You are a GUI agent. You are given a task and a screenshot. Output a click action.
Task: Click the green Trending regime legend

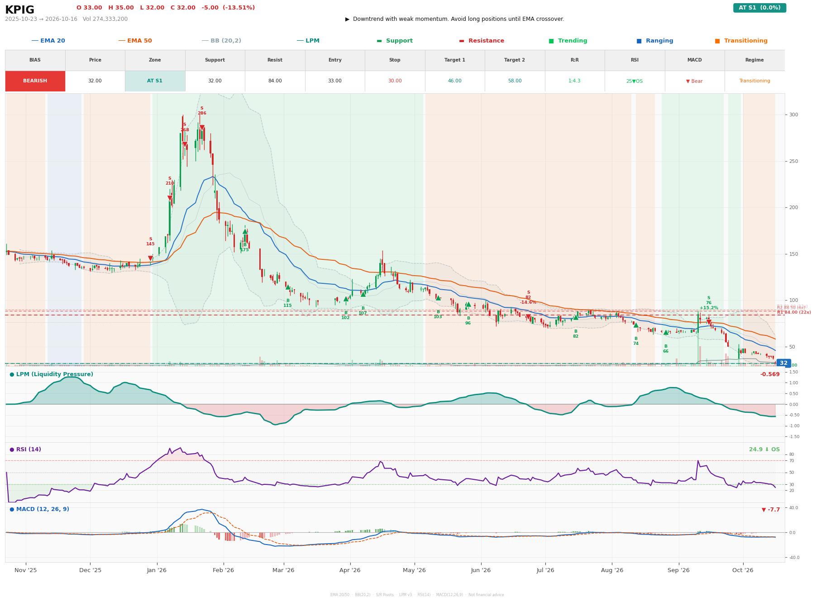568,41
